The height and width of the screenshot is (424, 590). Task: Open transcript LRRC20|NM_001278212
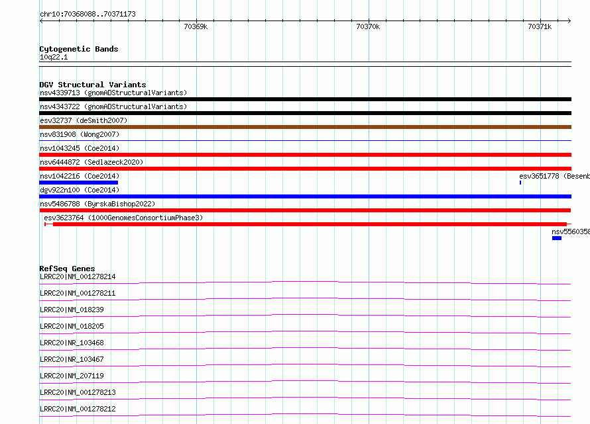[x=78, y=409]
